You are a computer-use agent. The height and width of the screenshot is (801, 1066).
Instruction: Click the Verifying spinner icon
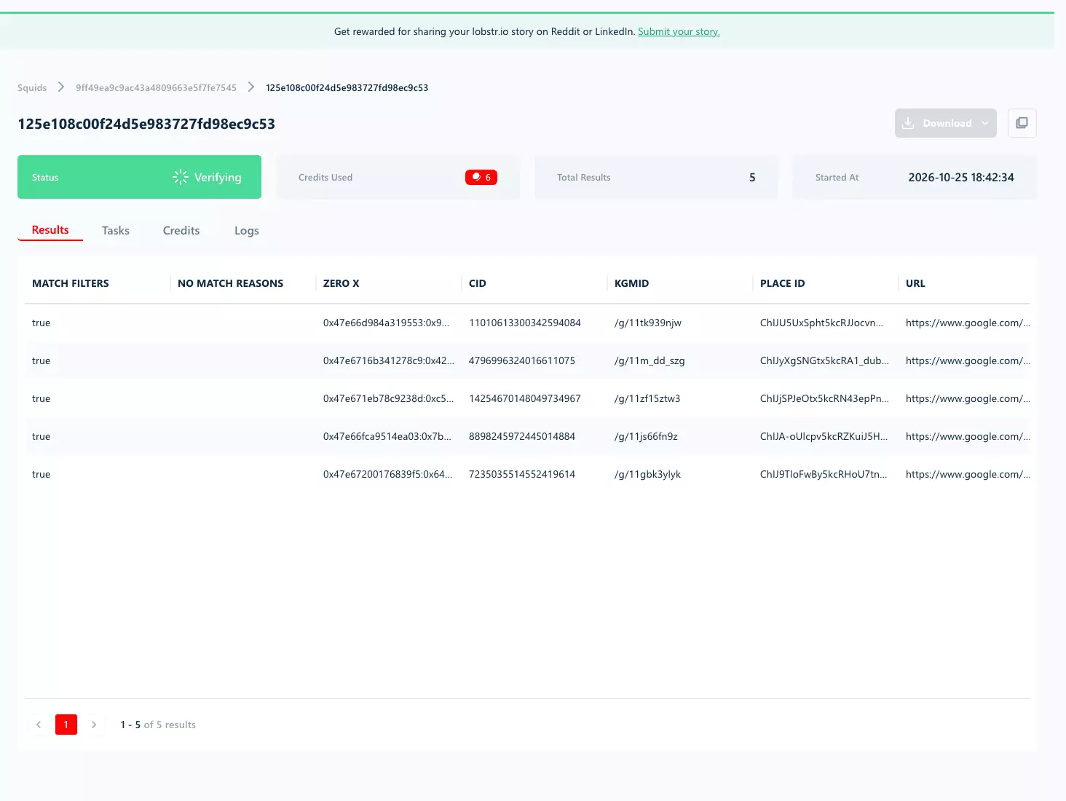[180, 177]
